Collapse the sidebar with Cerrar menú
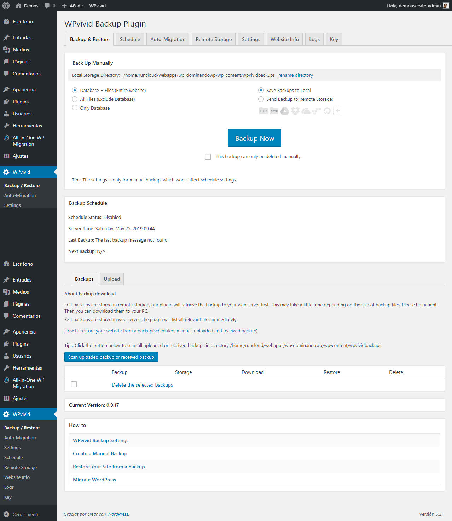The width and height of the screenshot is (452, 521). 21,514
